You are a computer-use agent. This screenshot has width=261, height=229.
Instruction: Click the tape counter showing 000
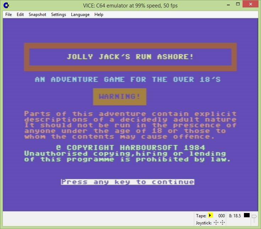click(221, 216)
